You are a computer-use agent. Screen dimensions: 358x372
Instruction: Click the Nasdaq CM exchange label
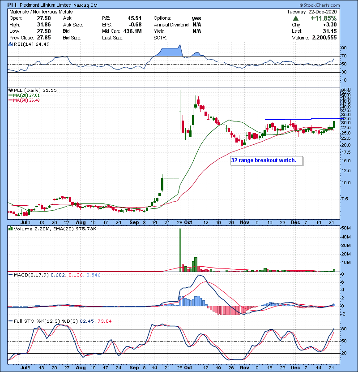(x=85, y=5)
